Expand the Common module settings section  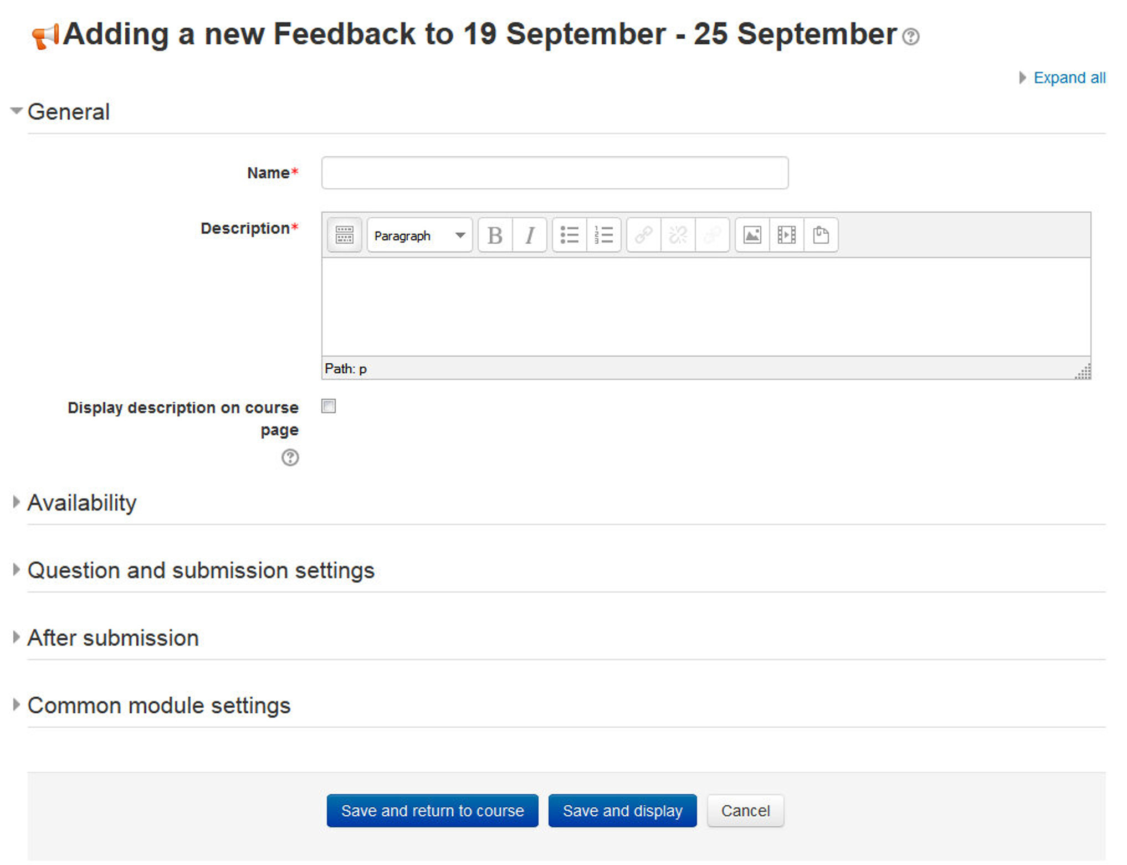coord(159,706)
